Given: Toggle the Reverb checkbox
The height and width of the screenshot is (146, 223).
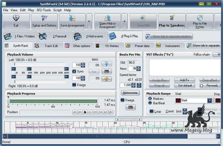Looking at the screenshot, I should (x=202, y=86).
